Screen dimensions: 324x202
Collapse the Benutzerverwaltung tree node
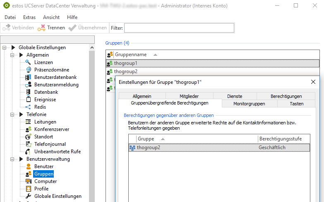tap(12, 159)
